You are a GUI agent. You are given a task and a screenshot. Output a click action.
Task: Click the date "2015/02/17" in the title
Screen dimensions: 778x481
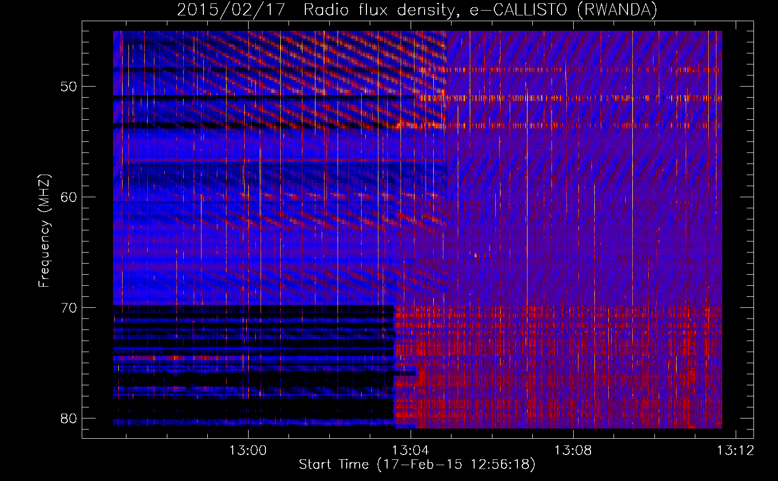pyautogui.click(x=231, y=10)
